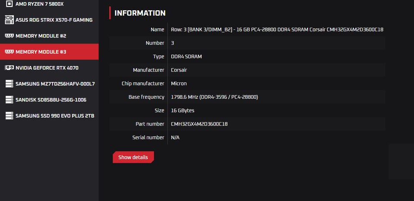The image size is (414, 201).
Task: Click the RAM icon beside Memory Module #3
Action: (9, 52)
